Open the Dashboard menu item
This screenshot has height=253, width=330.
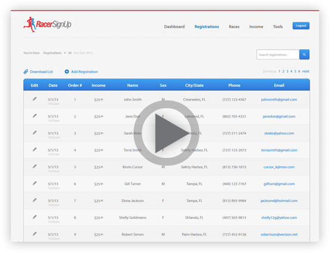[175, 27]
